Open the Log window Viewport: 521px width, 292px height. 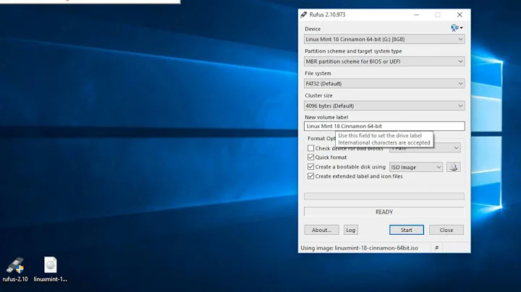pyautogui.click(x=350, y=230)
